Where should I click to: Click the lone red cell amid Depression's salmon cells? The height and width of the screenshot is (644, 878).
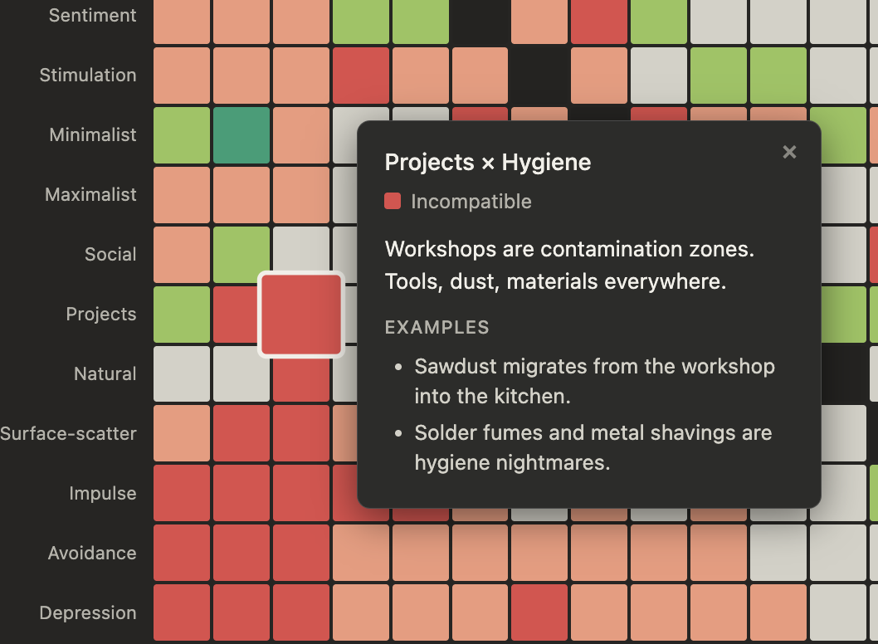pyautogui.click(x=539, y=612)
